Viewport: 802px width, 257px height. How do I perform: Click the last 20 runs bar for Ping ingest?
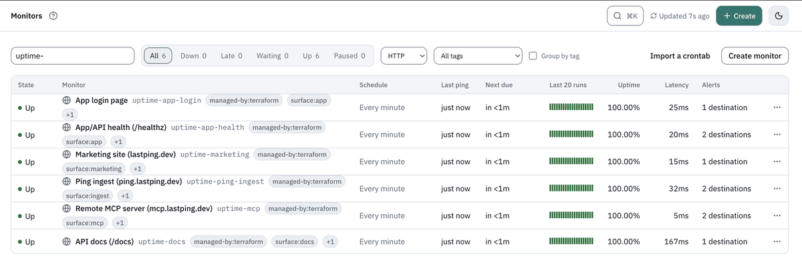571,189
